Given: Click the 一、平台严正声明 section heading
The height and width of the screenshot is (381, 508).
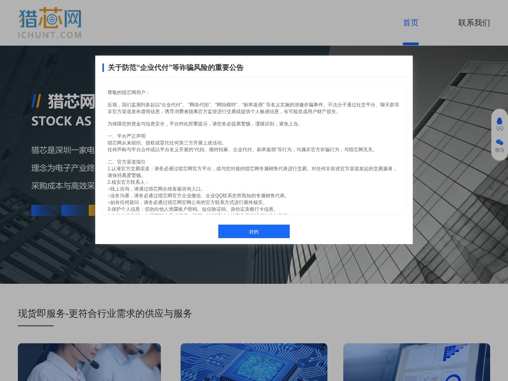Looking at the screenshot, I should coord(126,136).
